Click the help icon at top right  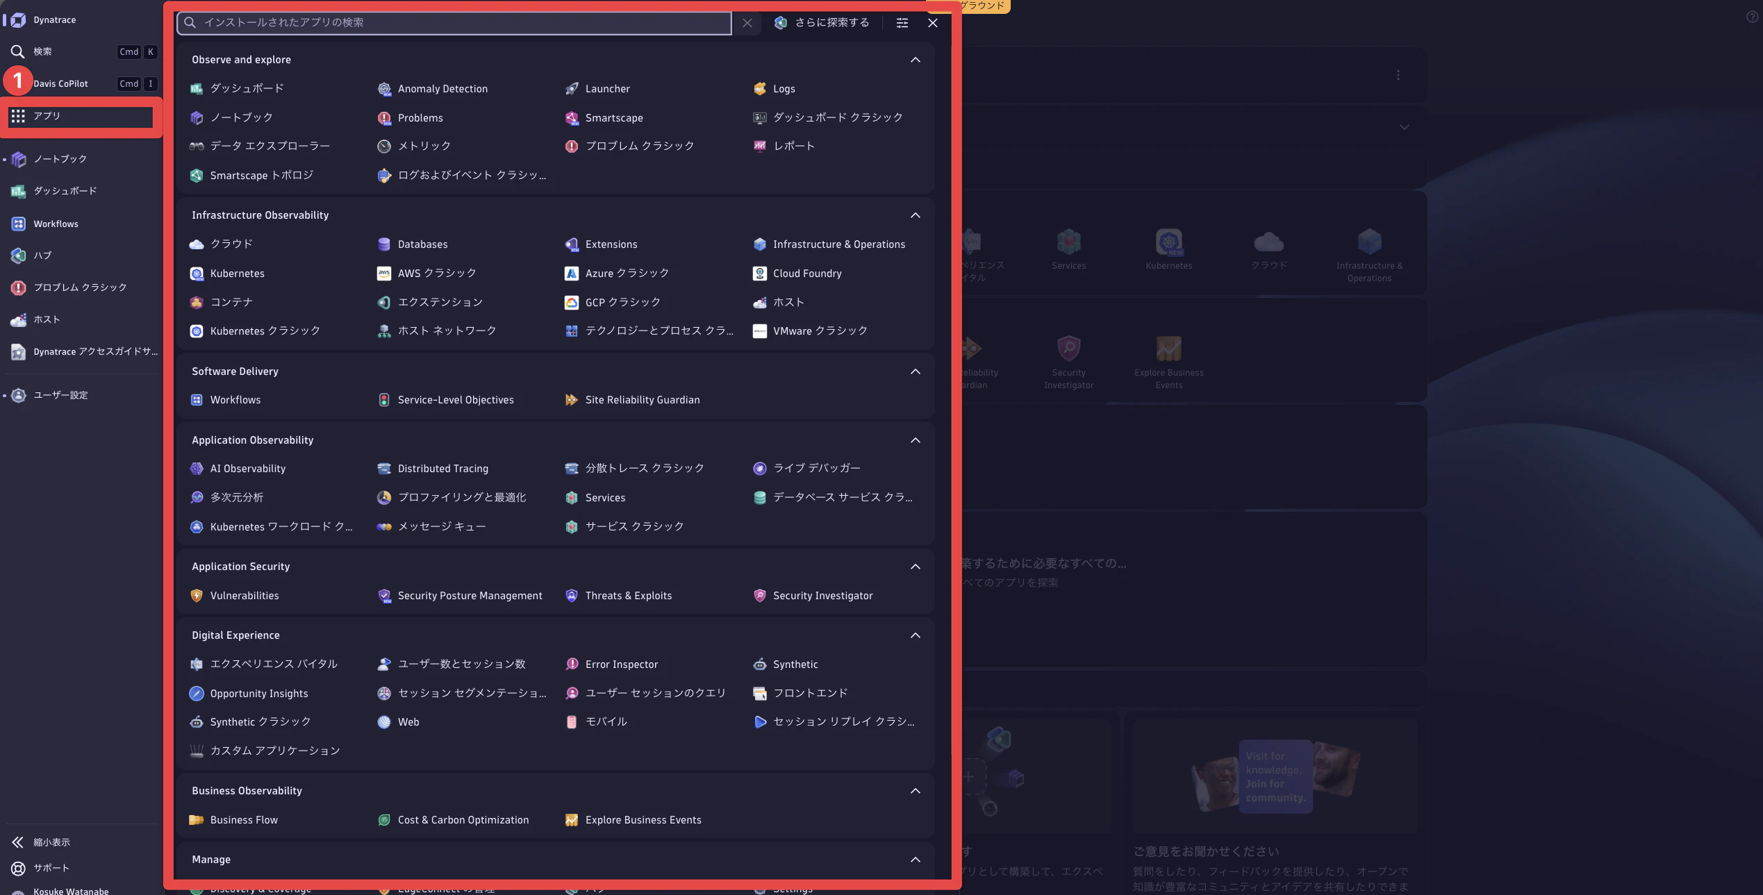pos(1753,17)
